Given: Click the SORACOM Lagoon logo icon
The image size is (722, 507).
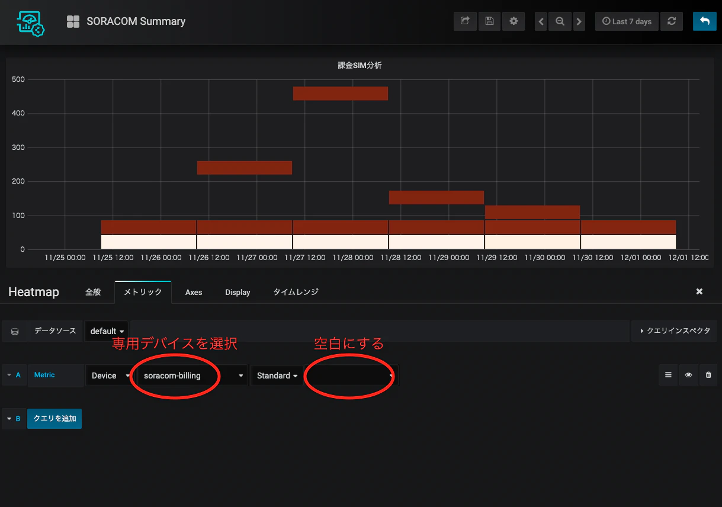Looking at the screenshot, I should pyautogui.click(x=31, y=23).
